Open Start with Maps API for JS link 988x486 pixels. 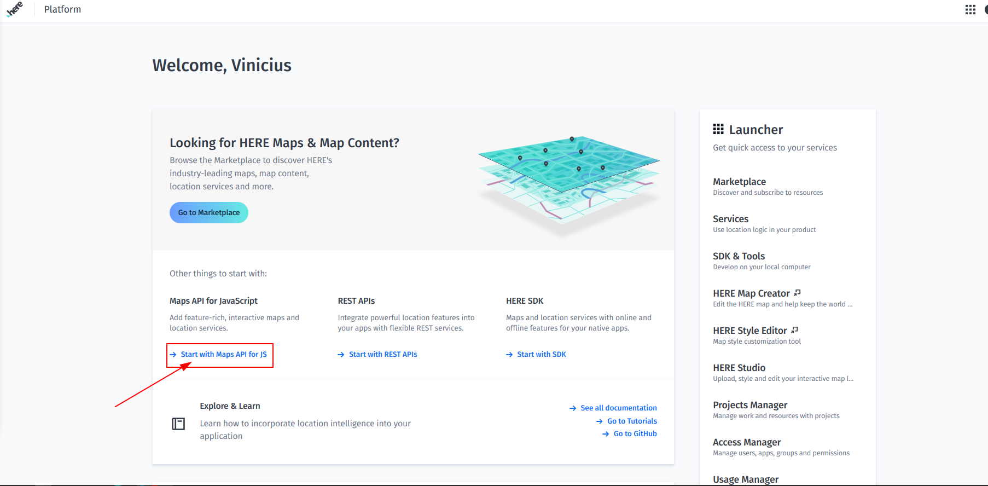(224, 355)
